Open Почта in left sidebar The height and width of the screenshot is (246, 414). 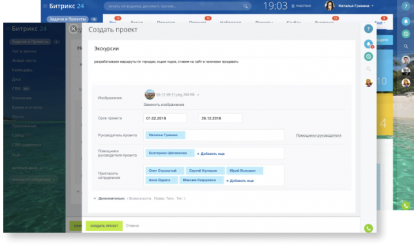click(x=17, y=116)
